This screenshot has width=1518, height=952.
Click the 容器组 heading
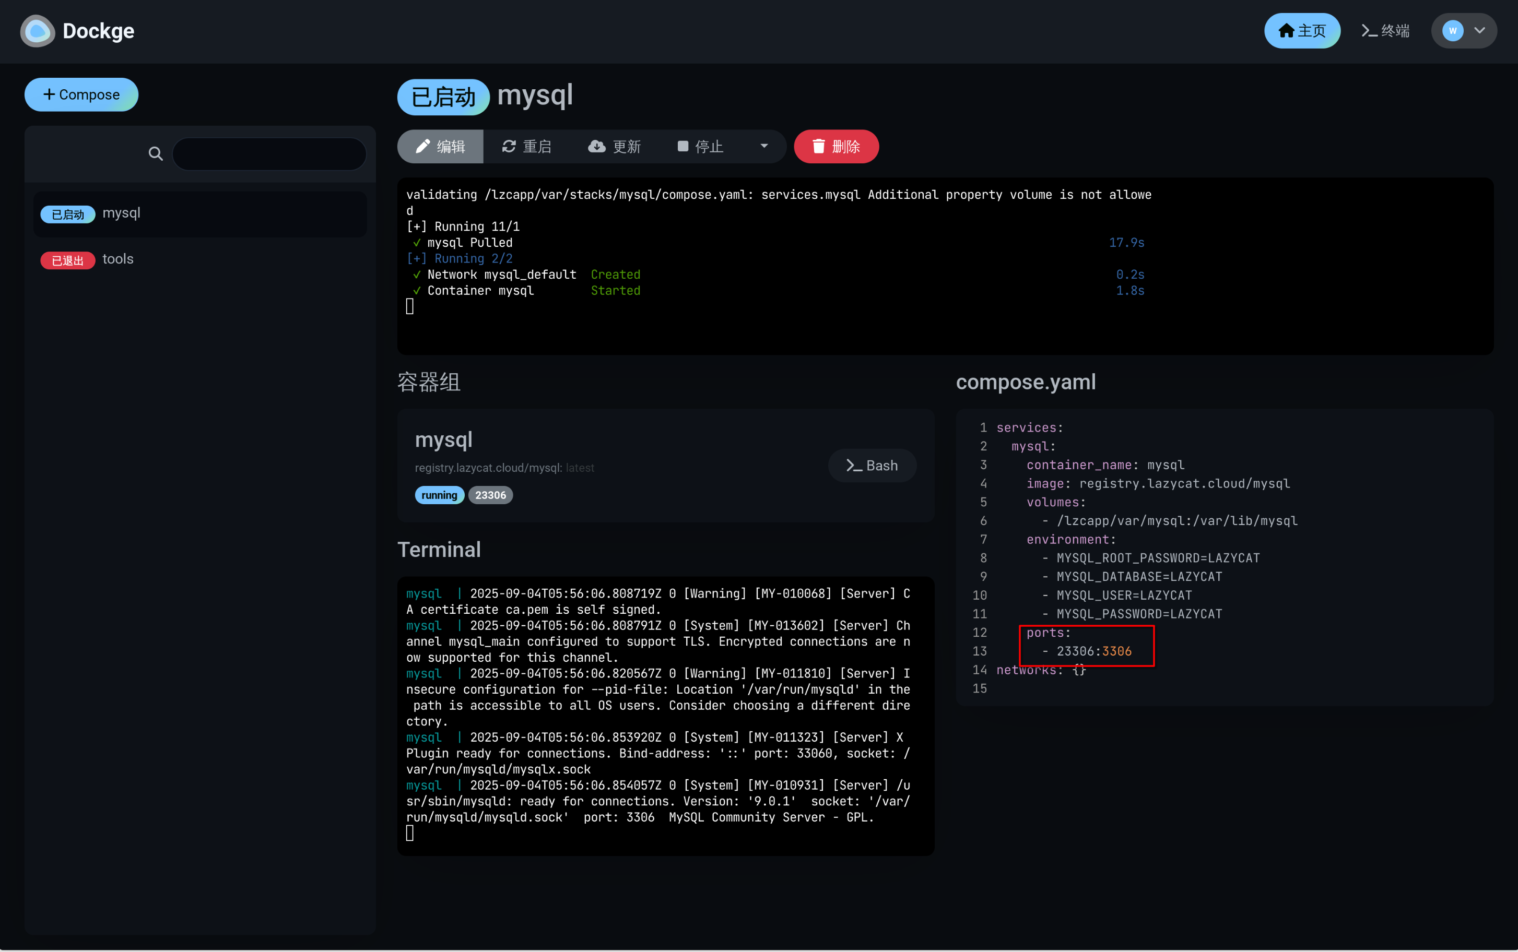pos(429,382)
